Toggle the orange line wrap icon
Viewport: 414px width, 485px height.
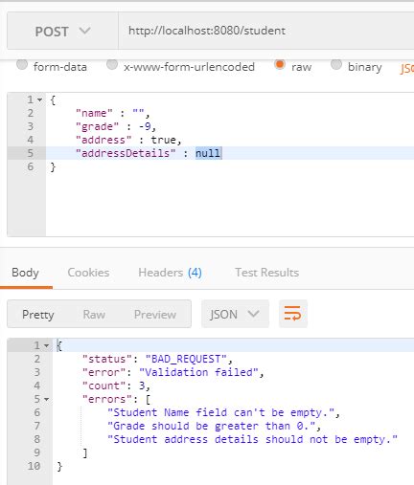[x=293, y=314]
